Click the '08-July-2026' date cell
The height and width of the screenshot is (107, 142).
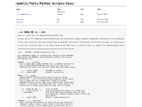[103, 22]
